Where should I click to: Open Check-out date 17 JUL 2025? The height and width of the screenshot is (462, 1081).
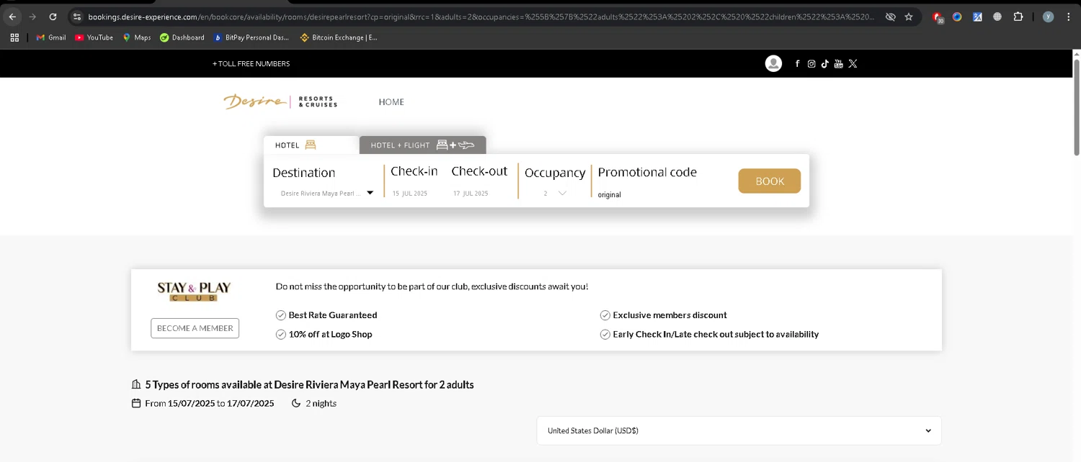click(471, 194)
